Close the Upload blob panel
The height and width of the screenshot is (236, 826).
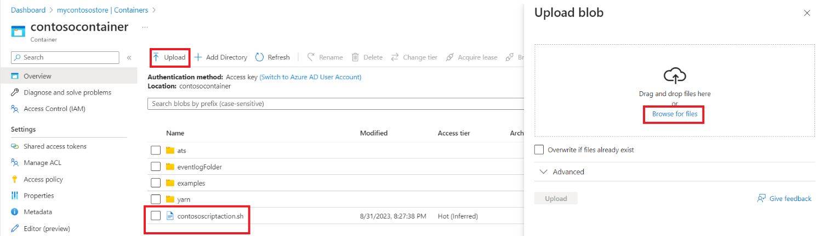click(807, 13)
